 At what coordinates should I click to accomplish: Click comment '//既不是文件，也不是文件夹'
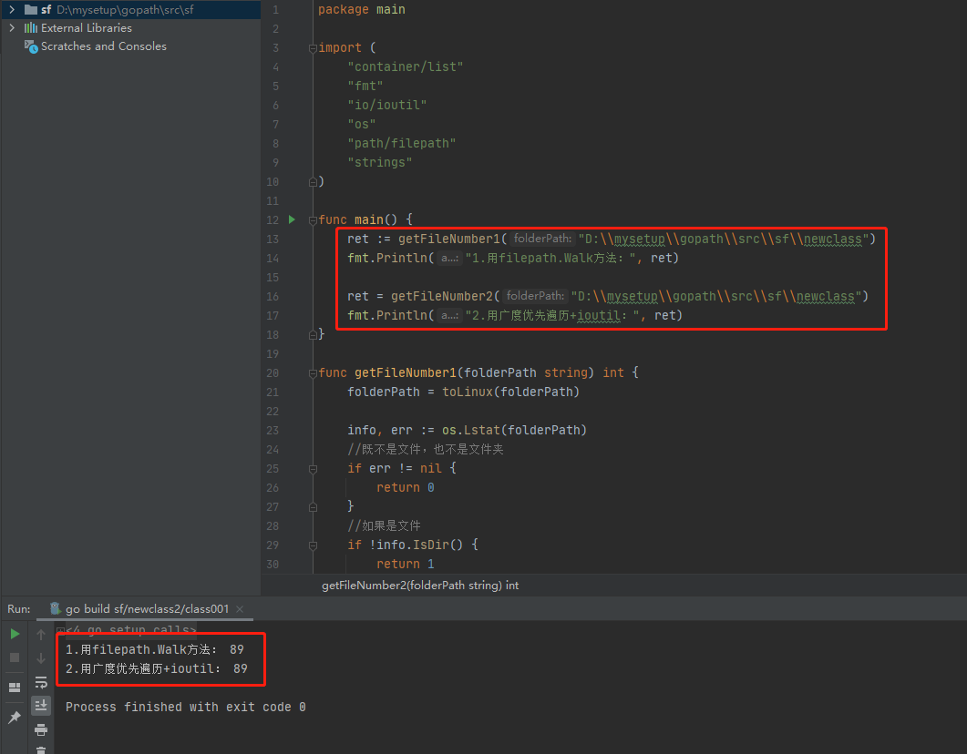pos(426,449)
